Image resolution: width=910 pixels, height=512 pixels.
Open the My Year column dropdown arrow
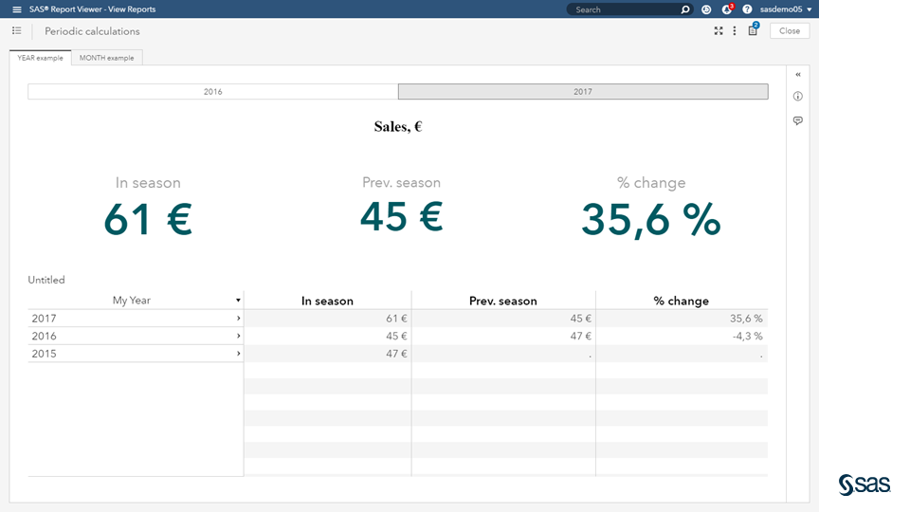pyautogui.click(x=238, y=301)
